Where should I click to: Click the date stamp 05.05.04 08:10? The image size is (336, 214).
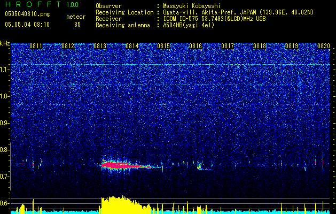point(27,25)
